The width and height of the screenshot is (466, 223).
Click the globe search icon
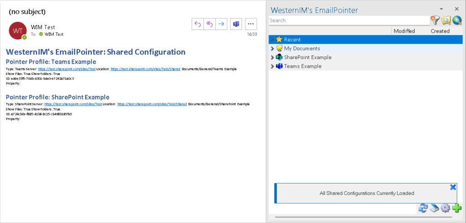457,20
